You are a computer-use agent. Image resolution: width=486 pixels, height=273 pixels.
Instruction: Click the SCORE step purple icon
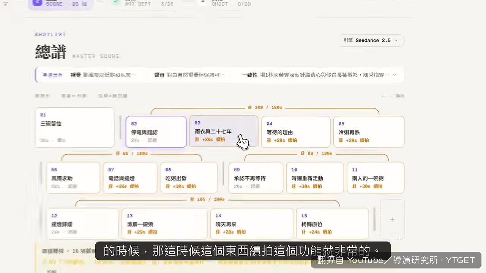38,2
